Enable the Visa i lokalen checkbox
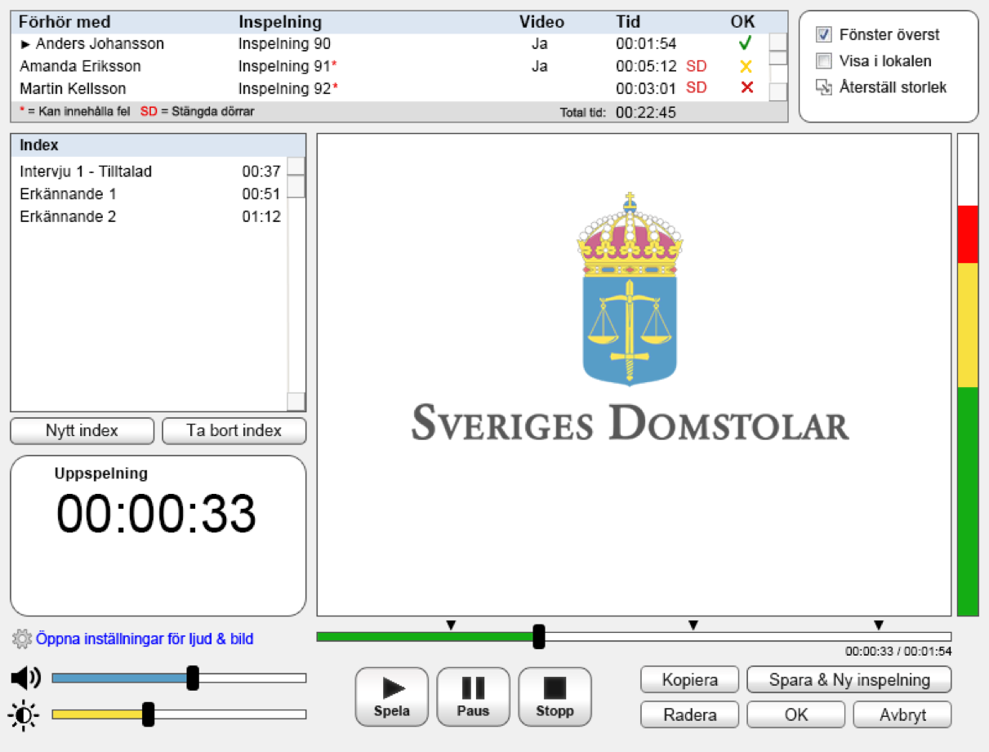This screenshot has width=989, height=752. point(824,61)
